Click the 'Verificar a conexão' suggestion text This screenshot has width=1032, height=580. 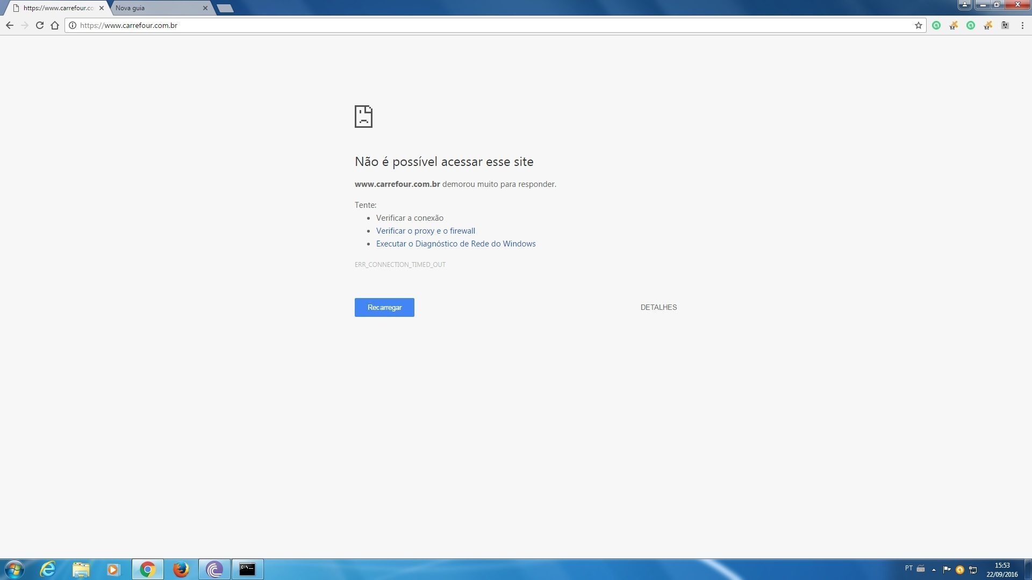(x=410, y=218)
